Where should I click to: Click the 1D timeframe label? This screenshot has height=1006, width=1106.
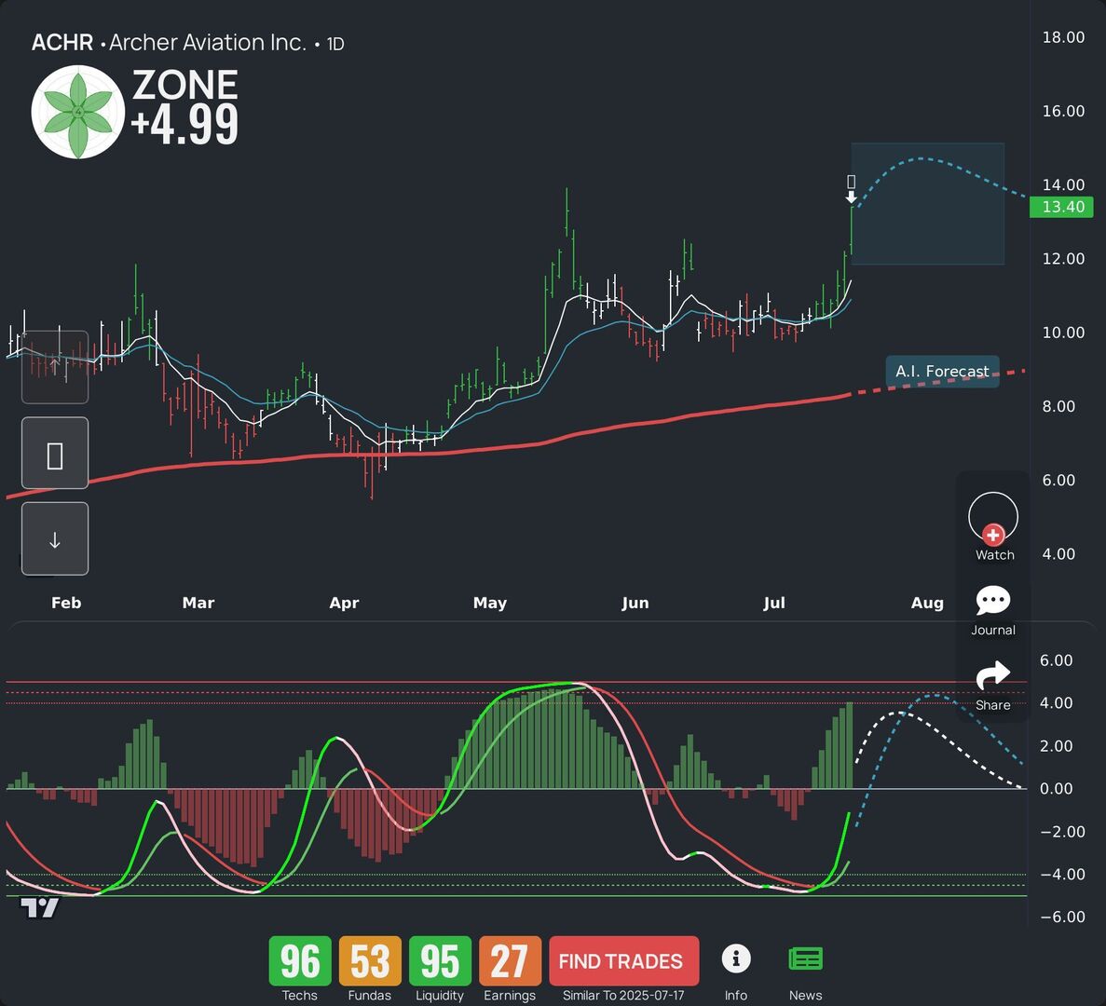pos(335,44)
